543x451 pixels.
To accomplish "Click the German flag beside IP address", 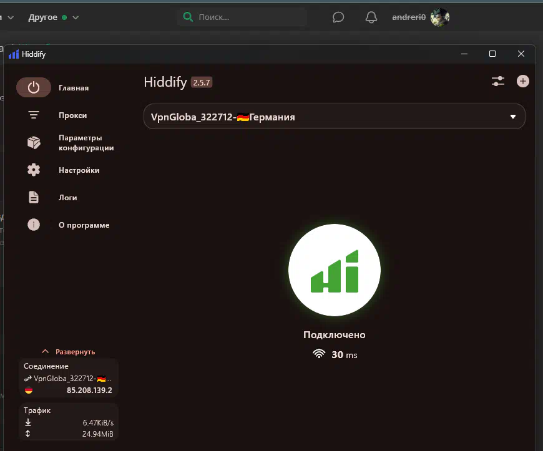I will click(29, 390).
